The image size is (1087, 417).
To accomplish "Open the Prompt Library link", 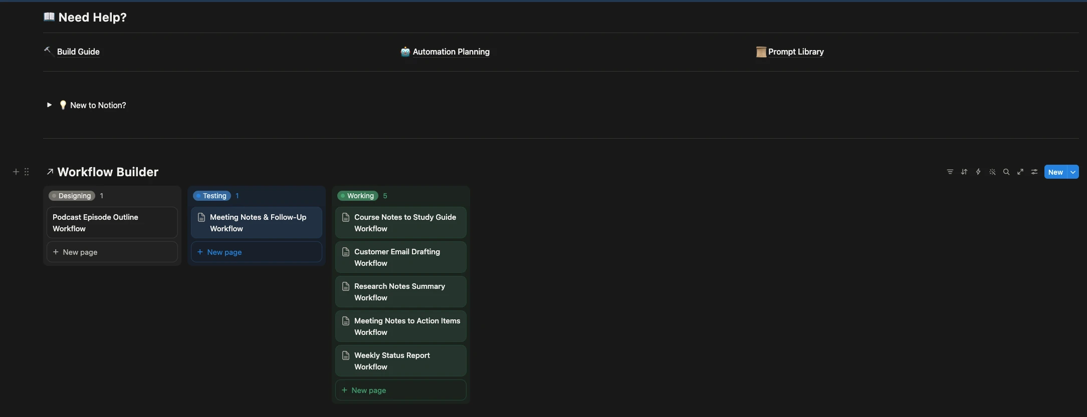I will pos(796,52).
